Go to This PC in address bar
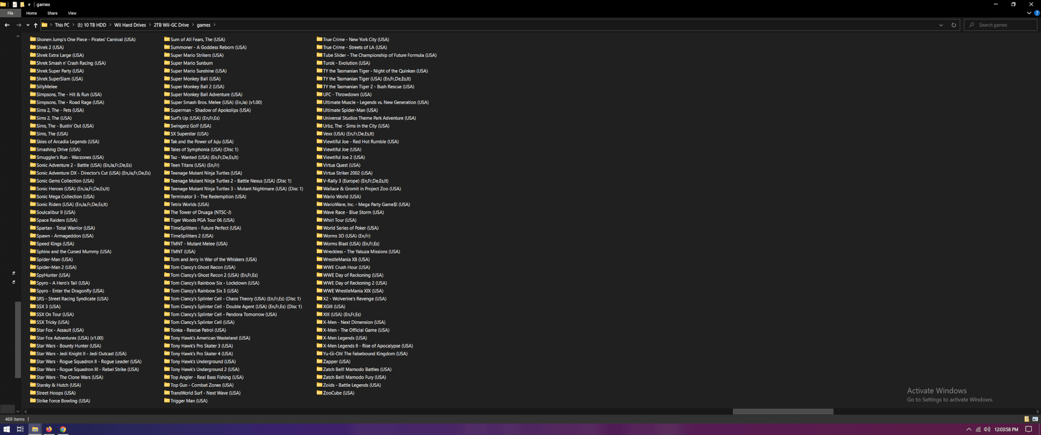 pos(62,25)
